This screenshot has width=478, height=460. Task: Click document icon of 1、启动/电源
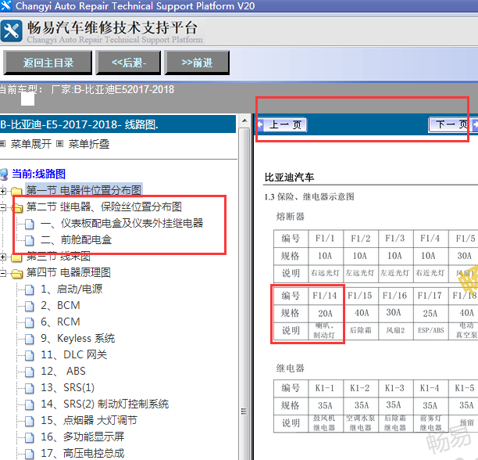[29, 289]
